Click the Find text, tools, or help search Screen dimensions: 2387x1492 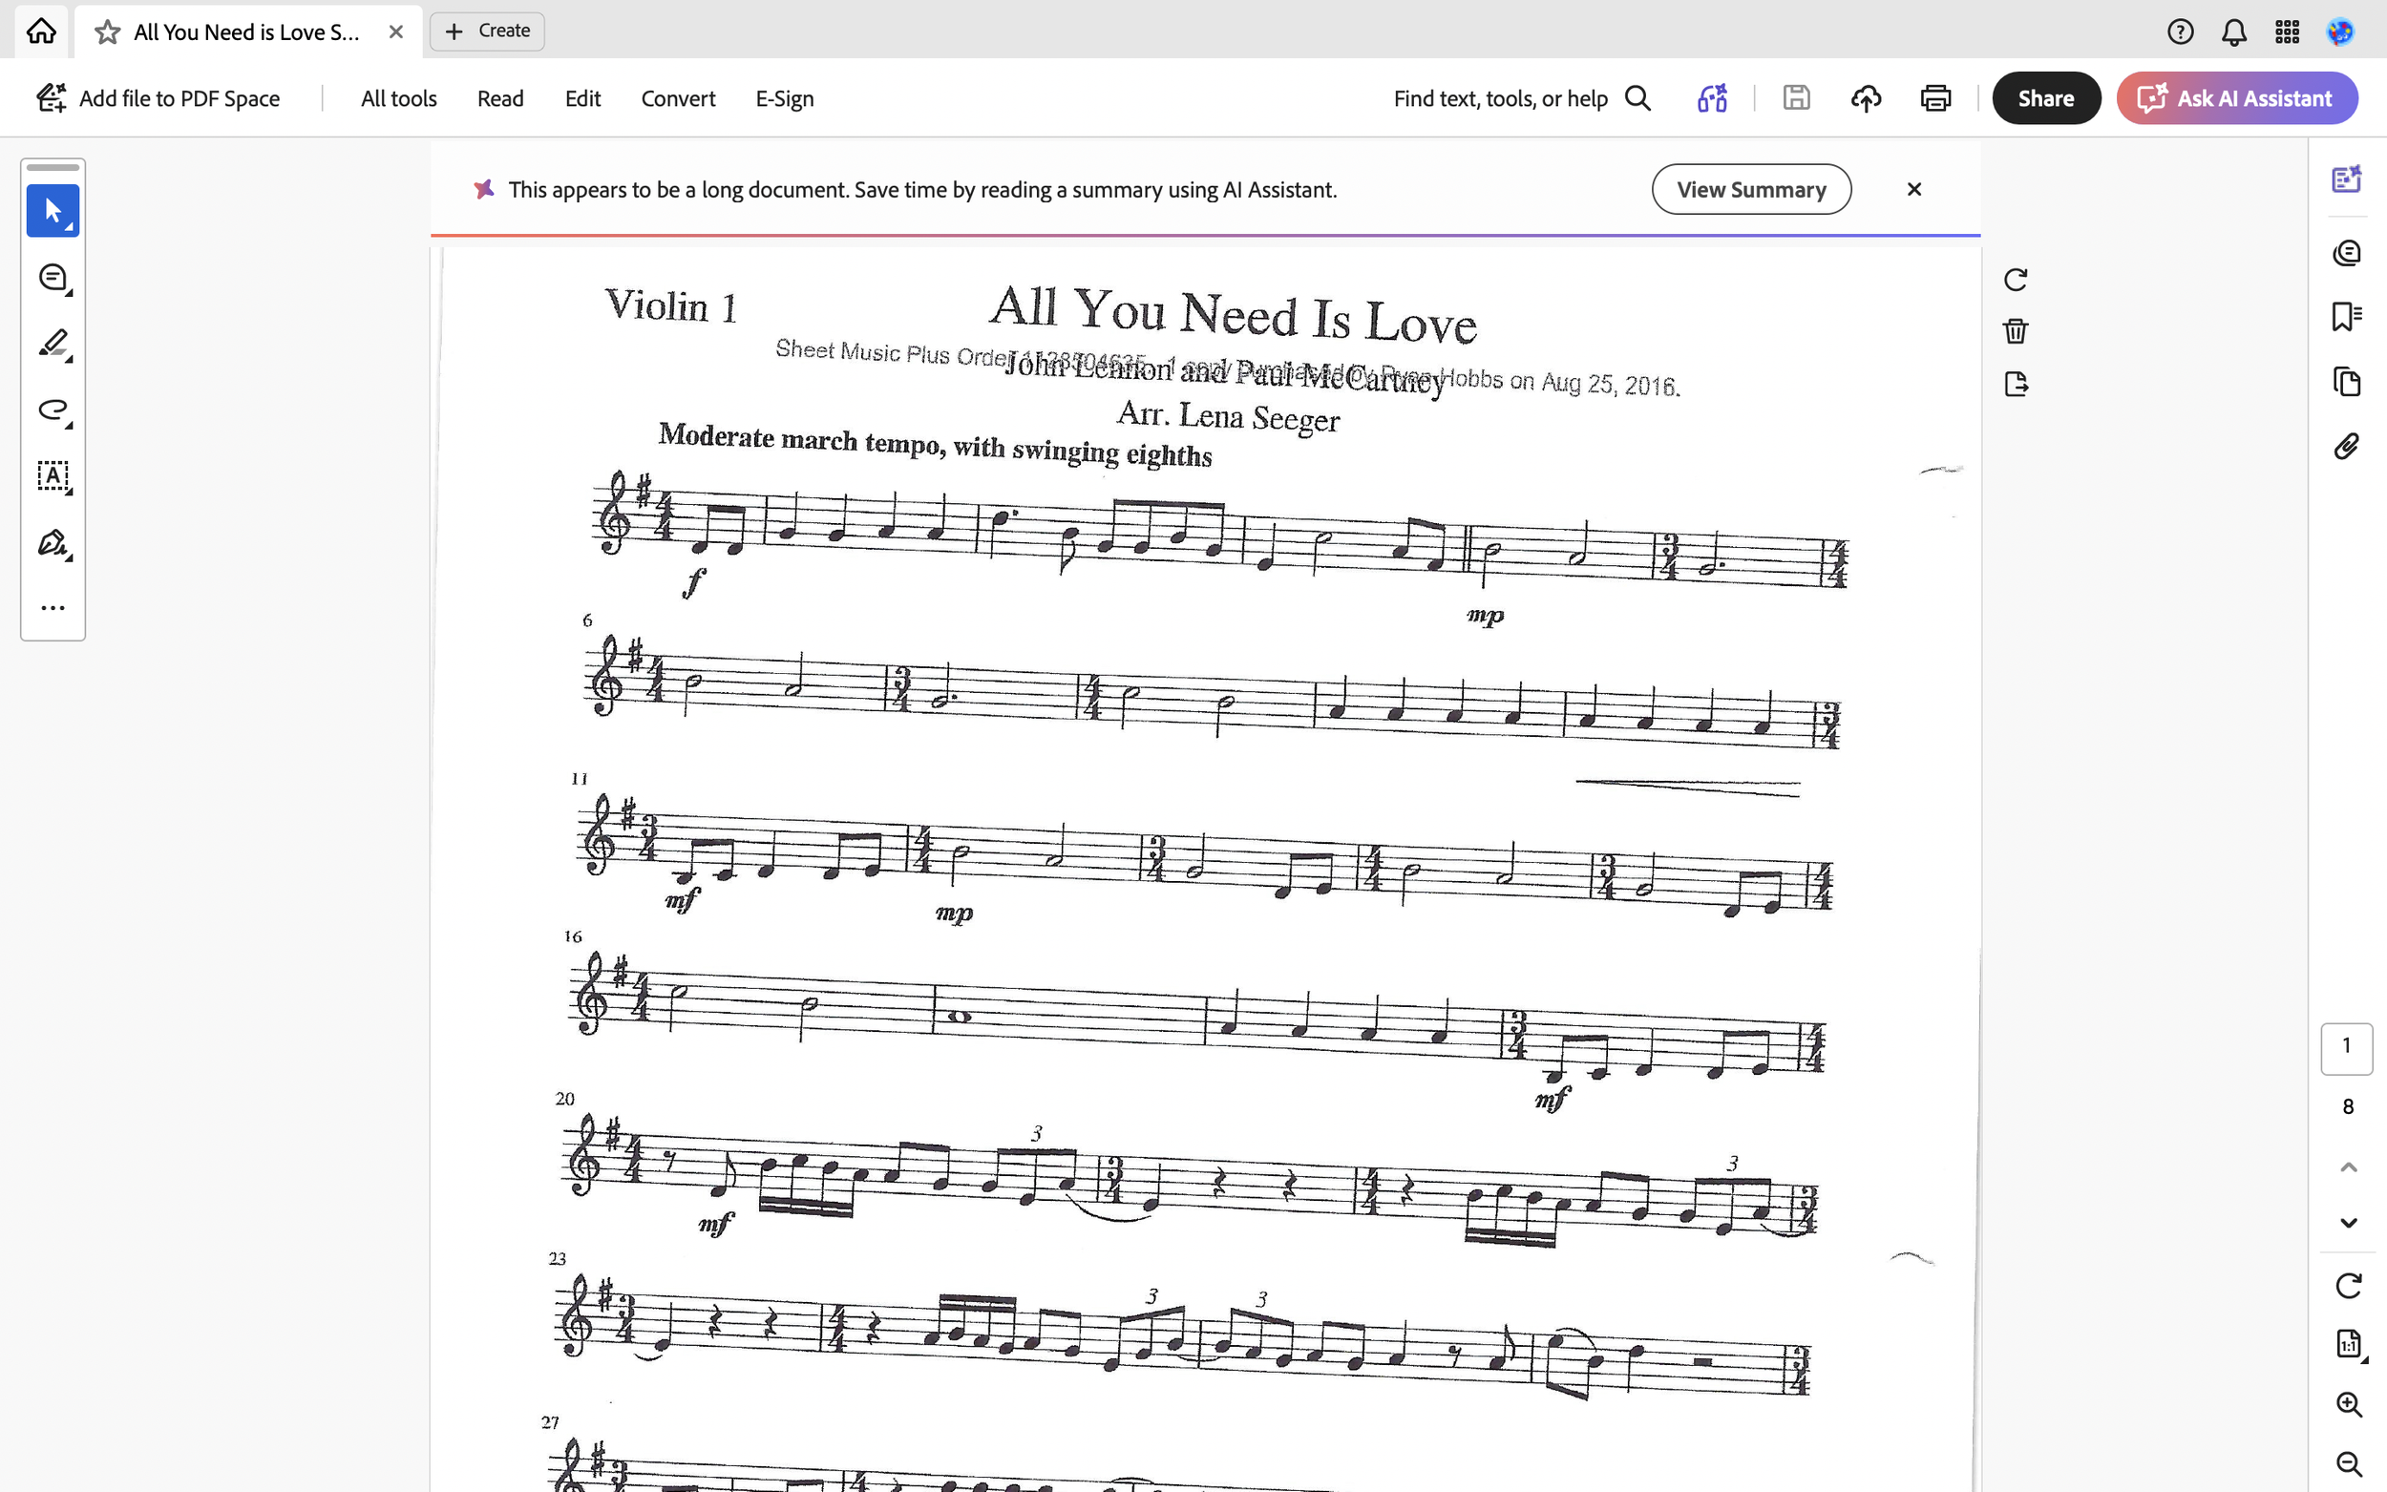pos(1522,98)
